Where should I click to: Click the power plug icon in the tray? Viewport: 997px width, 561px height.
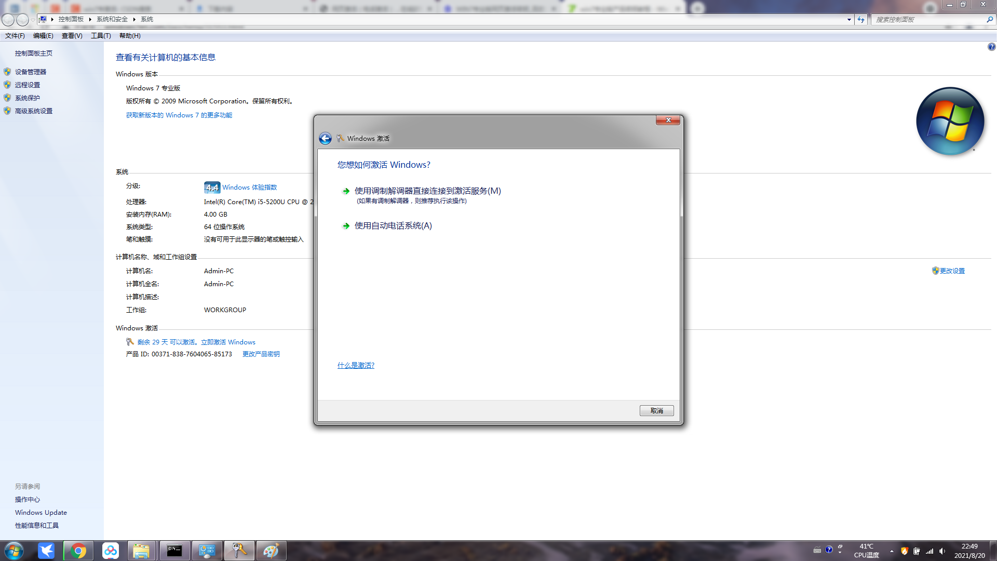[x=917, y=551]
